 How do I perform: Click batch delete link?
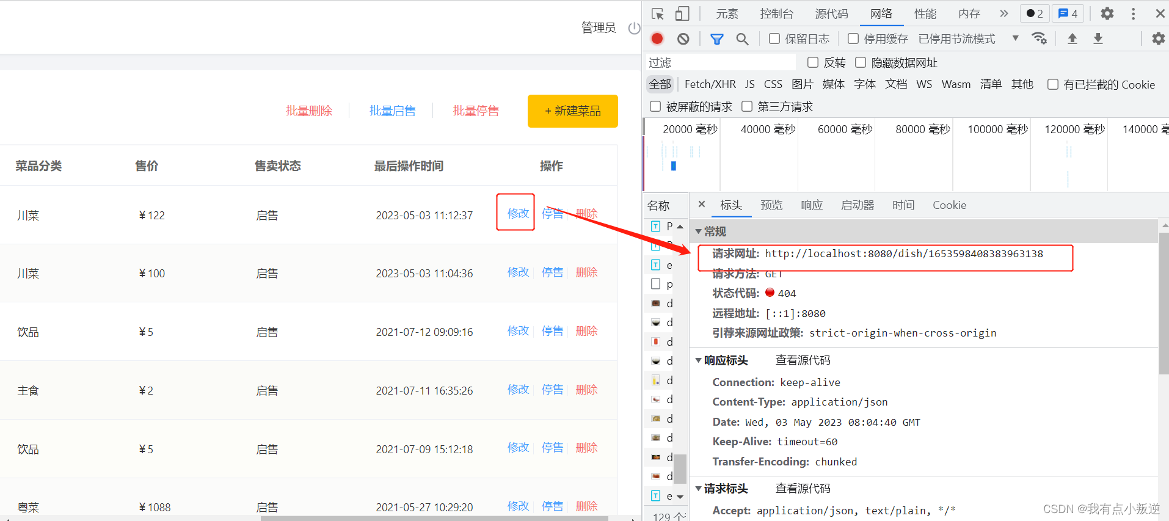click(309, 111)
